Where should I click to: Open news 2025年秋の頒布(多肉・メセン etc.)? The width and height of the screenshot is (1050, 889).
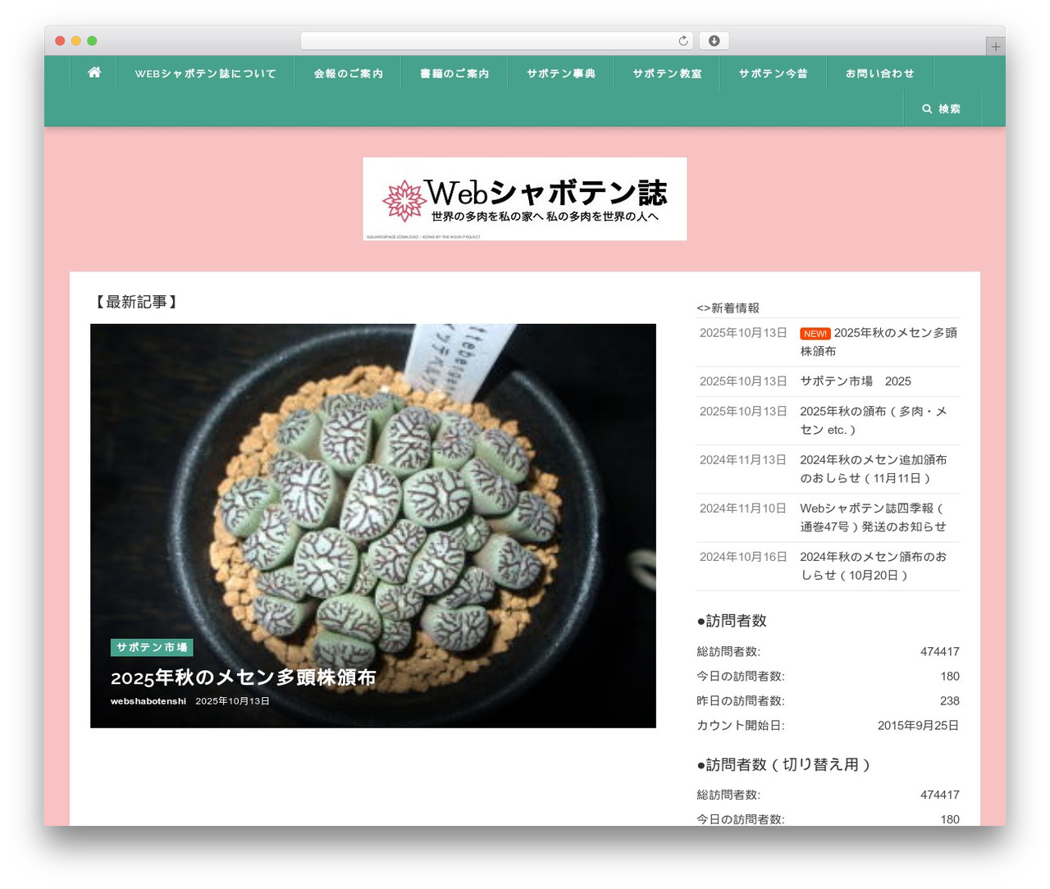click(874, 421)
